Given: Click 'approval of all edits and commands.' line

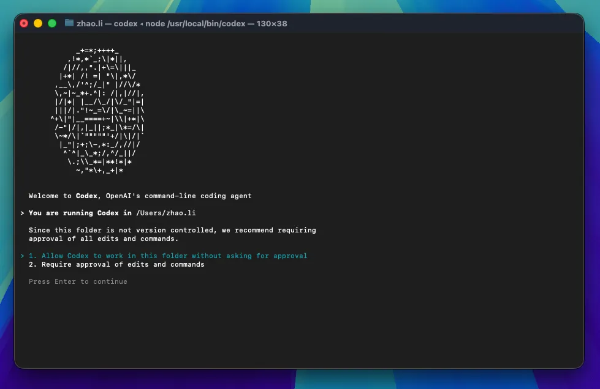Looking at the screenshot, I should [x=103, y=239].
